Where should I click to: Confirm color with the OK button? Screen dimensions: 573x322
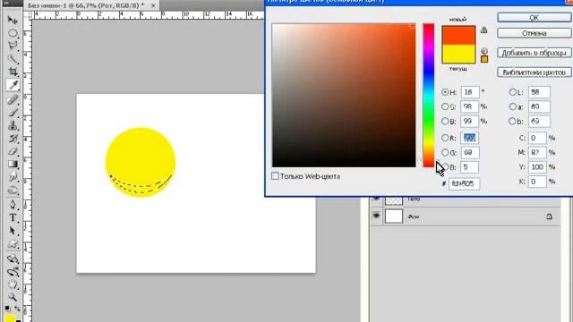(x=534, y=17)
